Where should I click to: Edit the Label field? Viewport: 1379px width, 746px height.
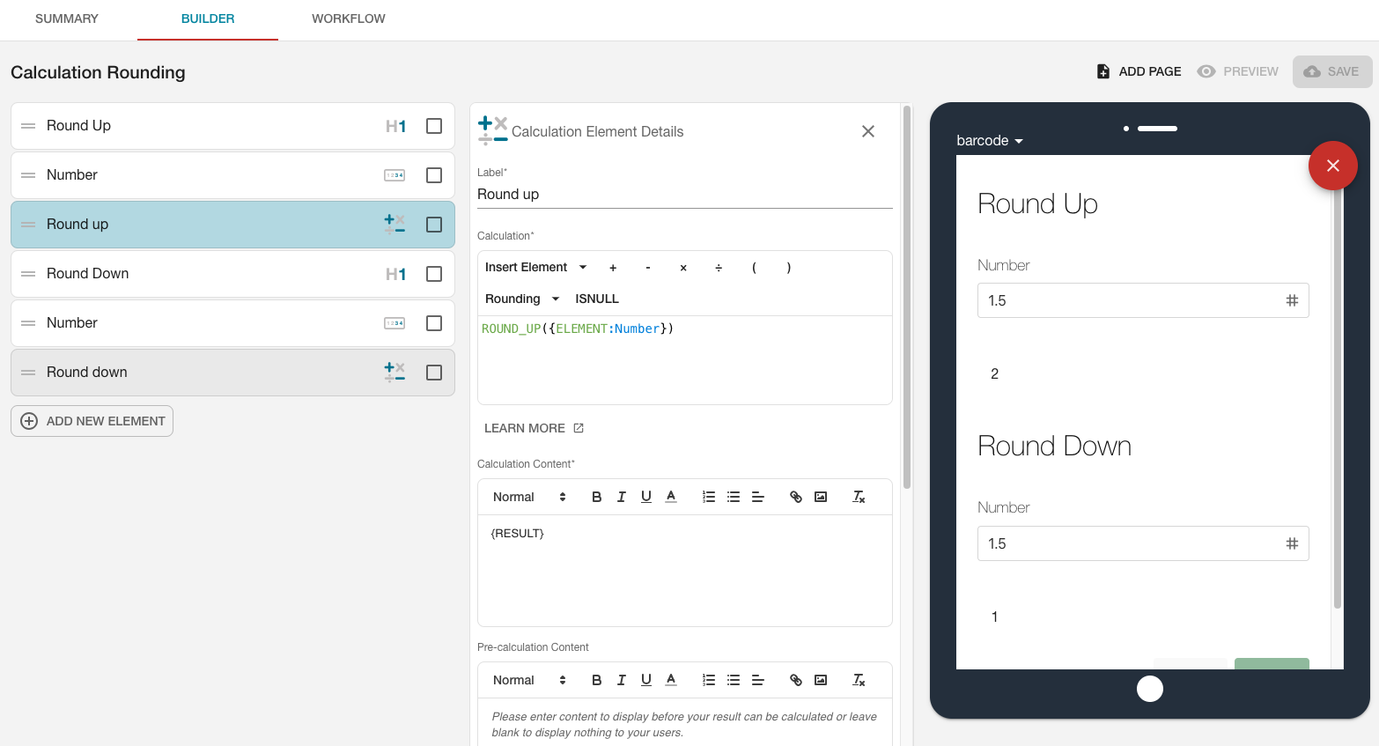coord(685,194)
